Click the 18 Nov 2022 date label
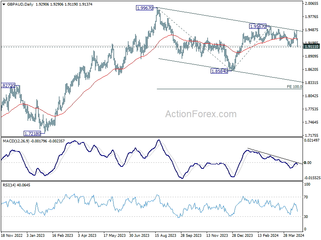 (12, 236)
